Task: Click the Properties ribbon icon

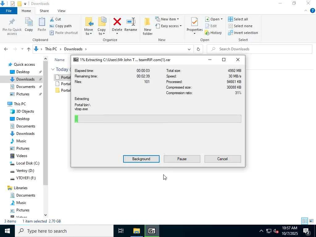Action: pos(194,22)
